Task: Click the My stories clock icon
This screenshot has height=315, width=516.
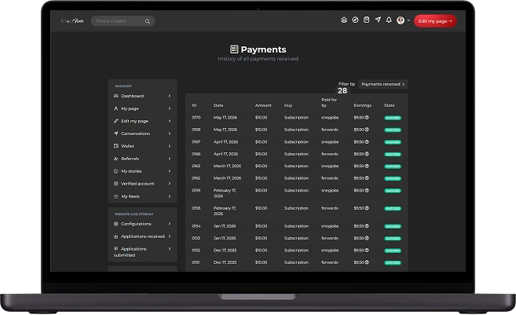Action: 115,171
